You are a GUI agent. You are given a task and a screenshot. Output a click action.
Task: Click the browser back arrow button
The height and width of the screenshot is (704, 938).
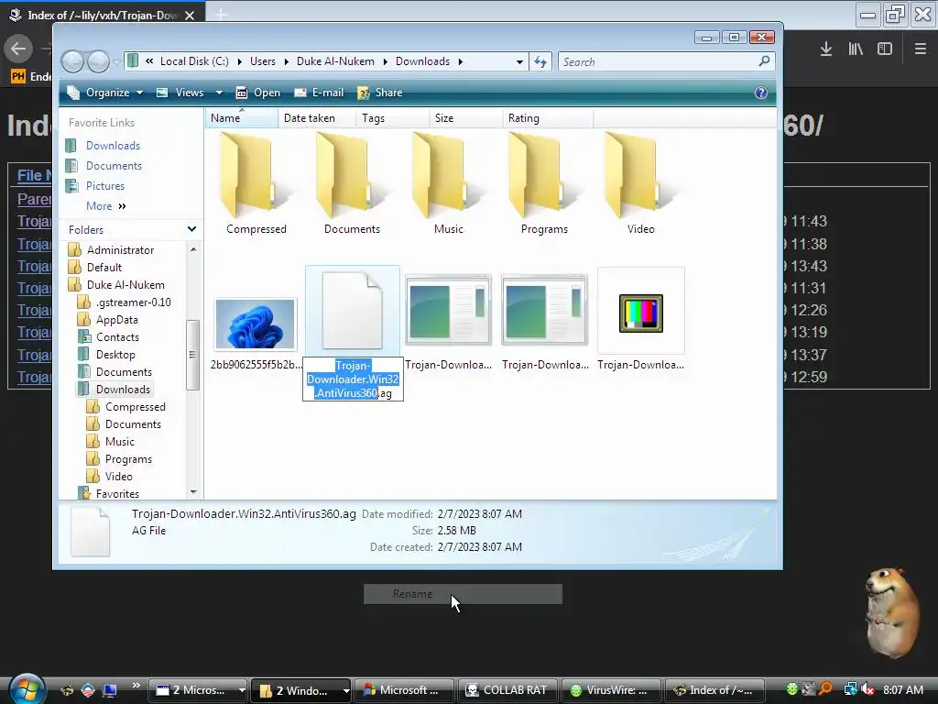[x=18, y=49]
